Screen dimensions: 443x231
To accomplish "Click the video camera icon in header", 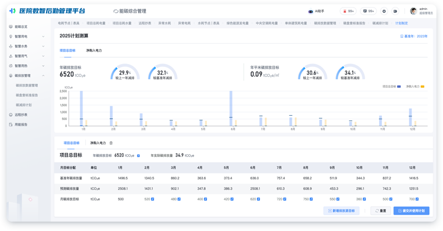I will click(395, 11).
